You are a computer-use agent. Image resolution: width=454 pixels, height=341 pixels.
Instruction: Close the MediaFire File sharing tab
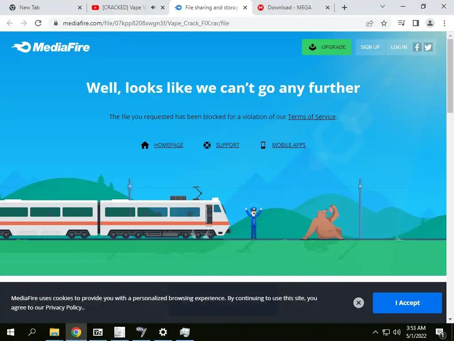(245, 8)
